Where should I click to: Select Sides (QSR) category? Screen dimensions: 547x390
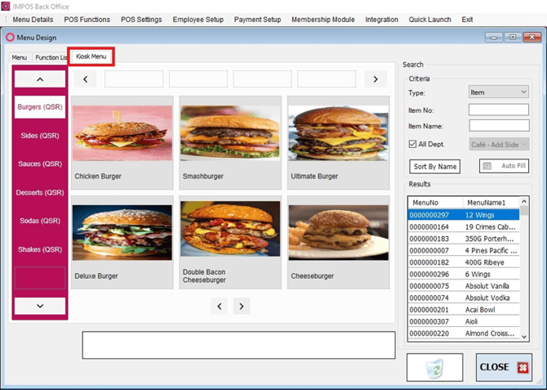(40, 136)
